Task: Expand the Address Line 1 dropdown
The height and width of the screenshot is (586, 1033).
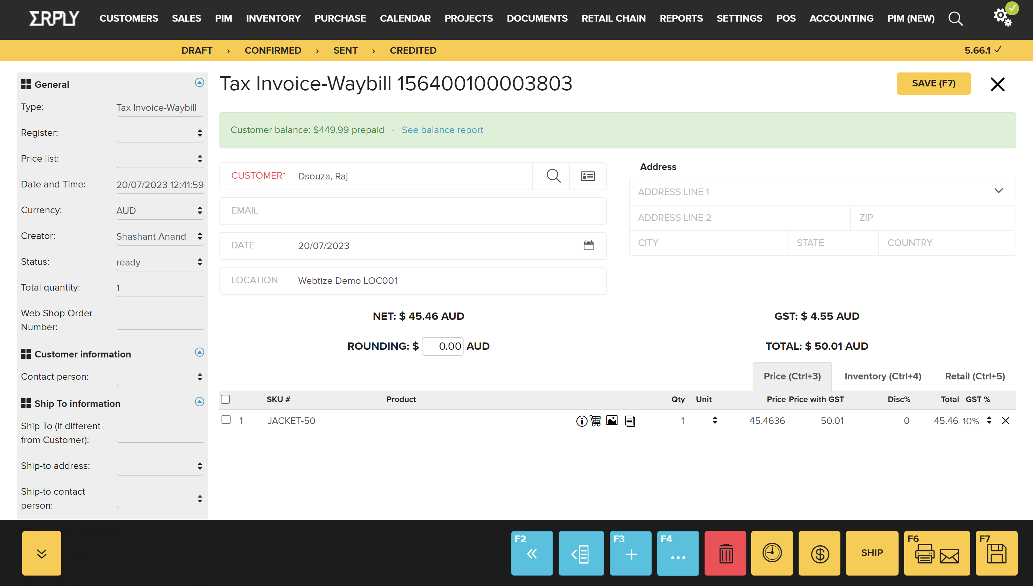Action: (x=998, y=192)
